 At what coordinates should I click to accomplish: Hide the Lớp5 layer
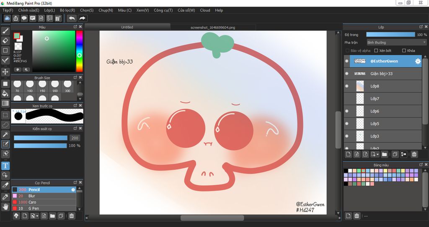[346, 124]
